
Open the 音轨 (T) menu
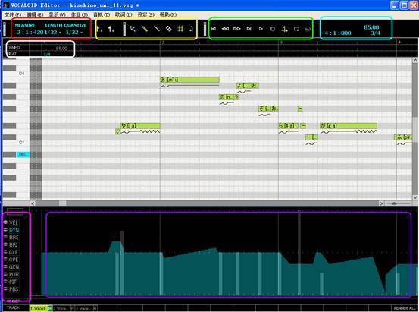click(x=102, y=14)
